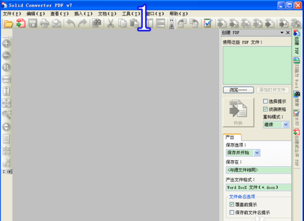The width and height of the screenshot is (304, 221).
Task: Select the multi-page grid view icon
Action: (x=6, y=151)
